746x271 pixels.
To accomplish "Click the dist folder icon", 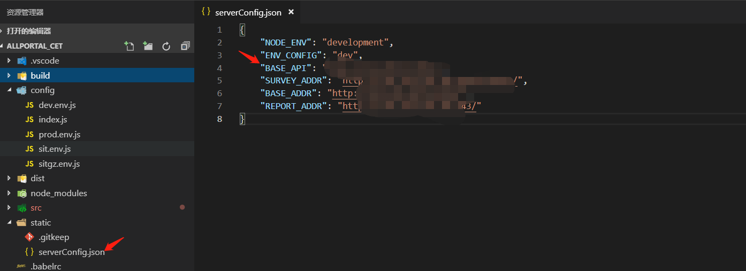I will coord(22,179).
